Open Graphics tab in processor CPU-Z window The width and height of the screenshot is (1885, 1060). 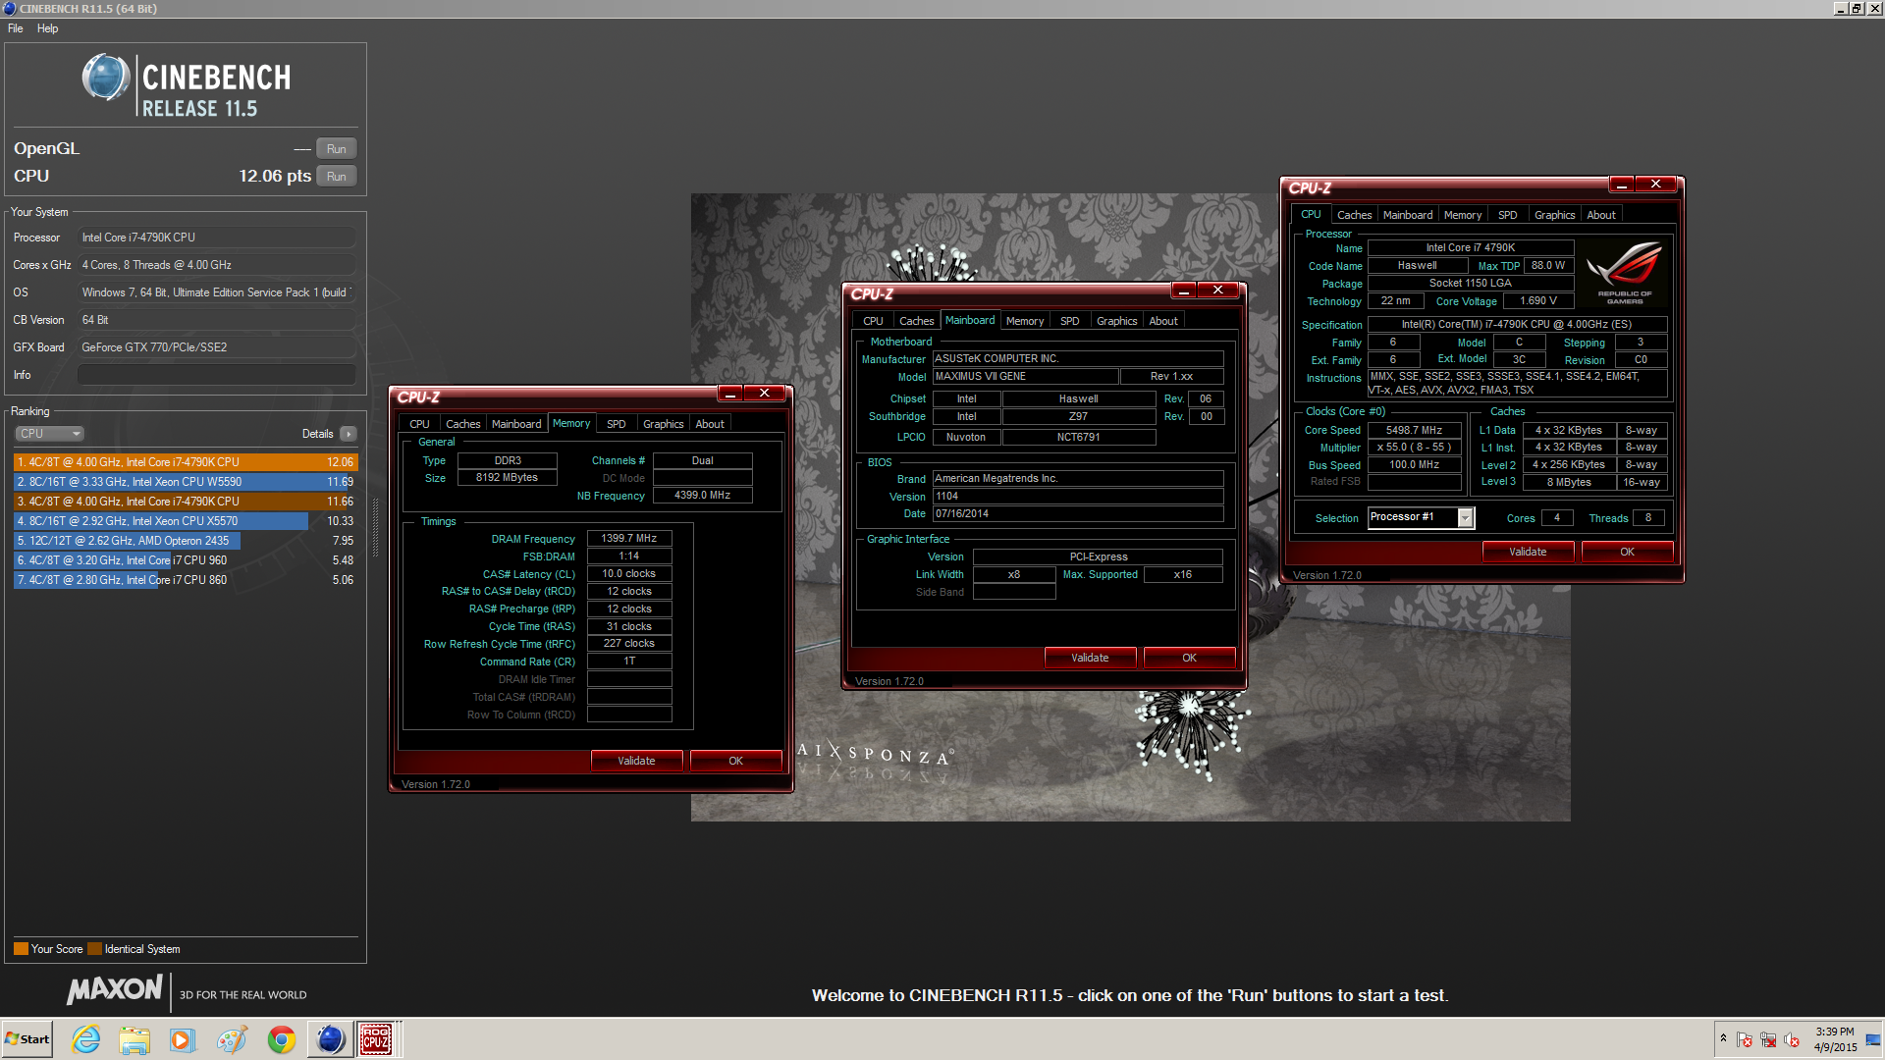pos(1554,216)
